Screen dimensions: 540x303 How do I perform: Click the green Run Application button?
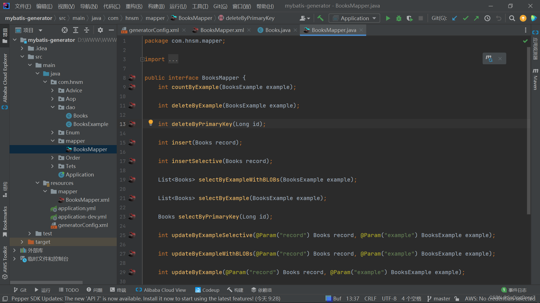coord(388,18)
